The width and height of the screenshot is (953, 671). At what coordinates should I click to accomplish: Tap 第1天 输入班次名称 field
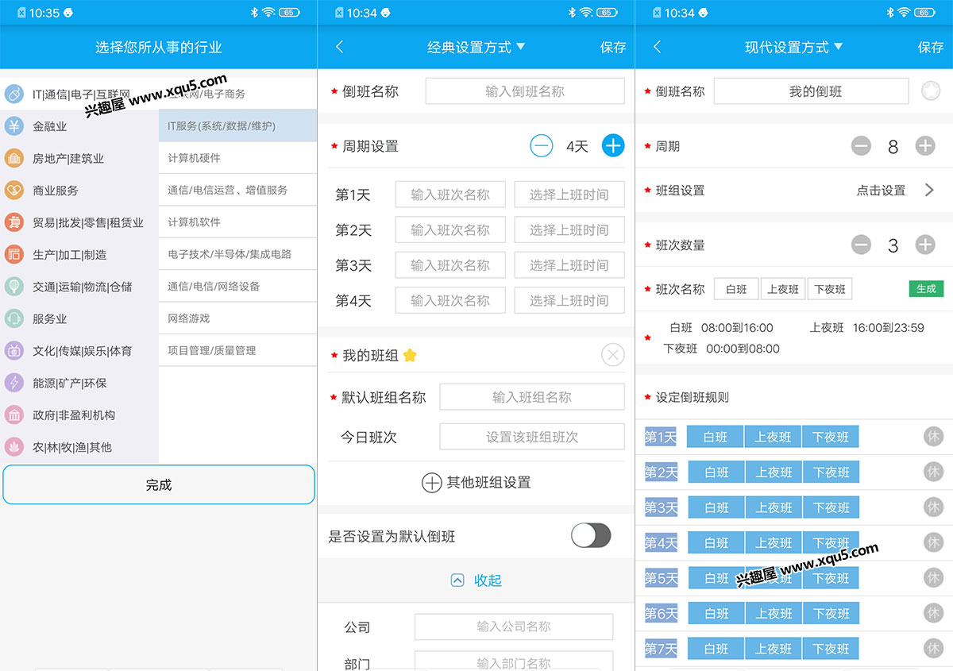pyautogui.click(x=450, y=195)
